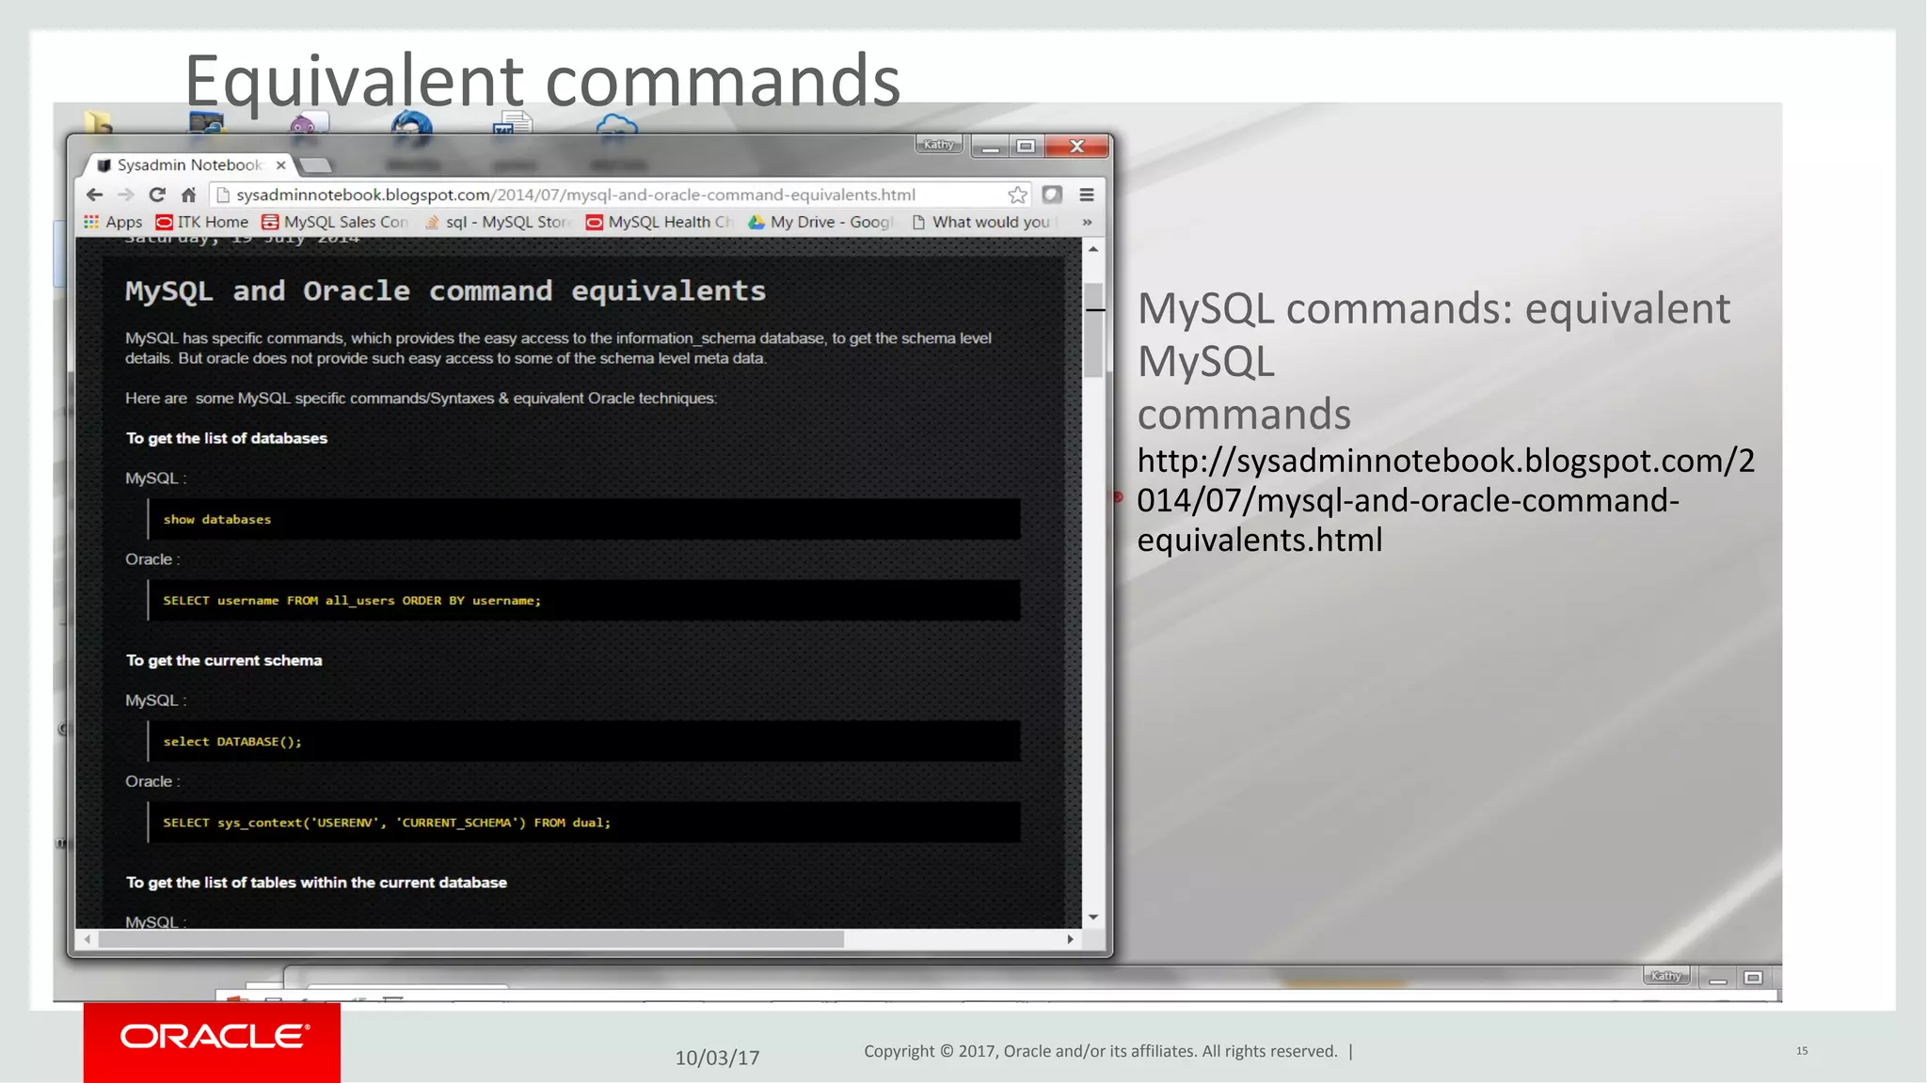Click the browser forward arrow
Screen dimensions: 1927x1083
(x=126, y=195)
